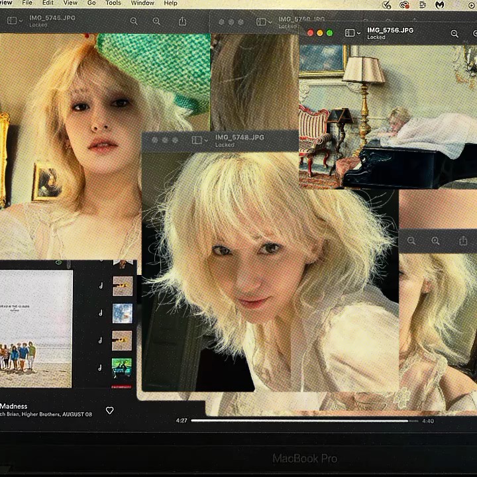Open the sidebar view dropdown in IMG_5748.JPG
This screenshot has width=477, height=477.
point(206,140)
